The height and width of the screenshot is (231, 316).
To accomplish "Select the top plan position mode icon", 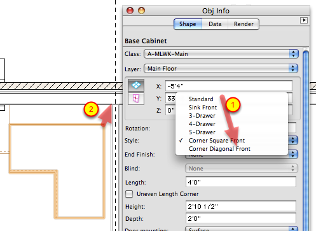I will click(136, 85).
